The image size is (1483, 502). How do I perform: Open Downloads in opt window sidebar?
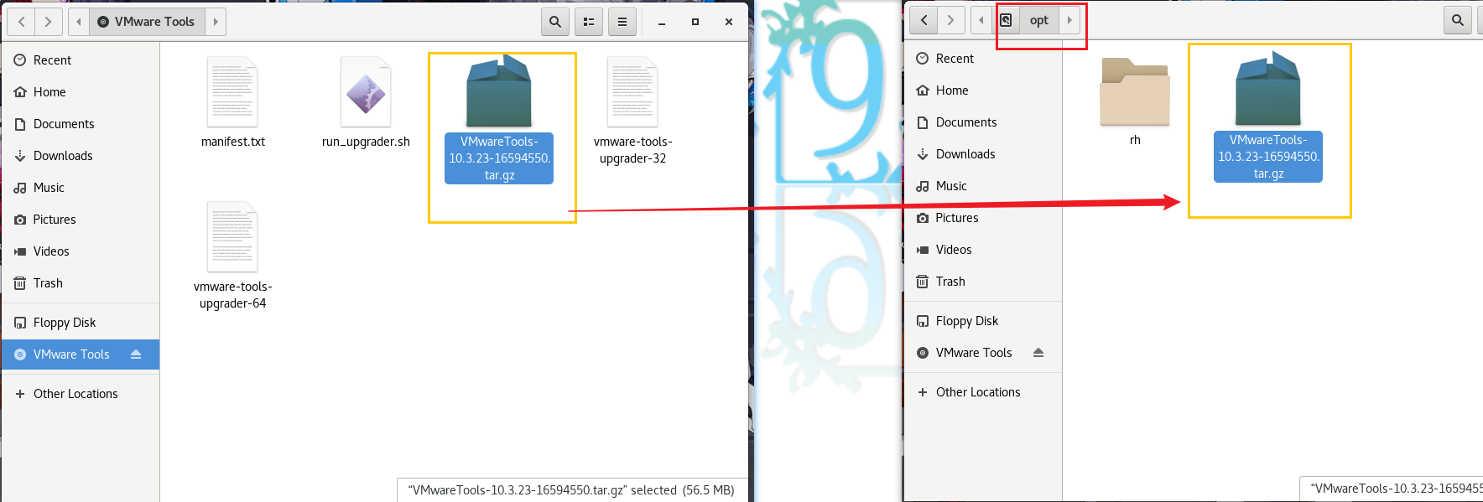click(x=983, y=154)
